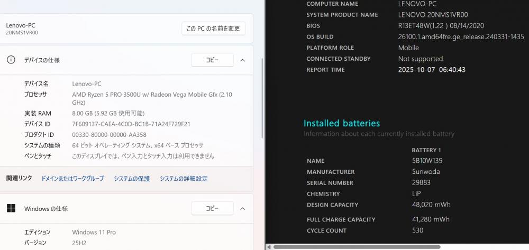Click the AMD Ryzen 5 PRO processor text
Image resolution: width=529 pixels, height=250 pixels.
pos(151,95)
